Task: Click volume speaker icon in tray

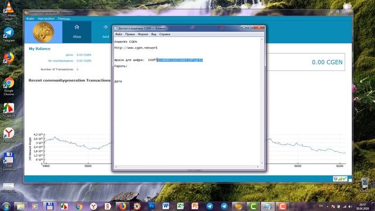Action: (350, 206)
